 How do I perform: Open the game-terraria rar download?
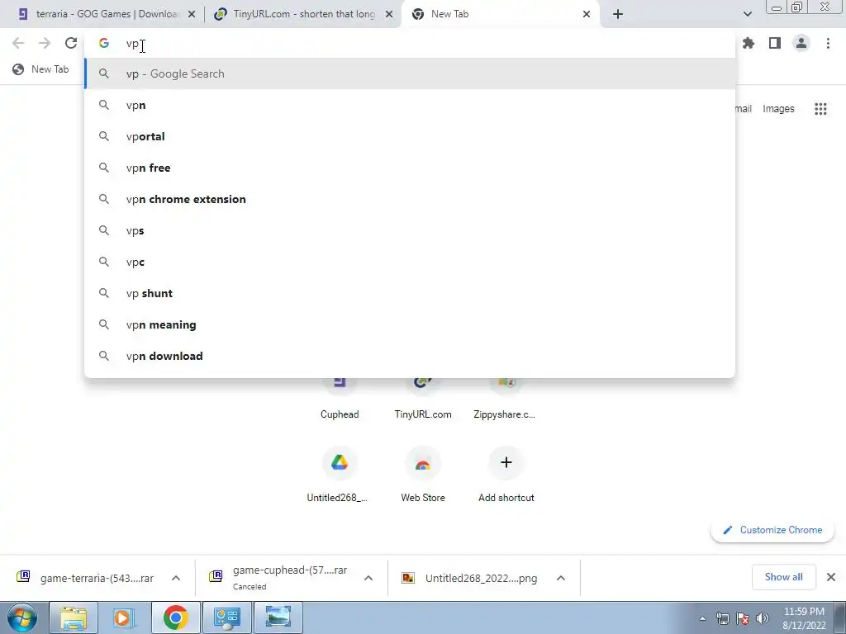85,578
